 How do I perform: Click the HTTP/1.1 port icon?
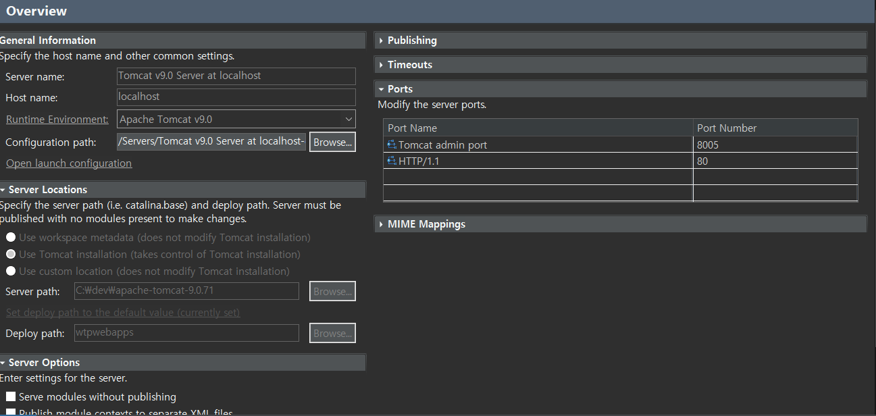tap(392, 161)
